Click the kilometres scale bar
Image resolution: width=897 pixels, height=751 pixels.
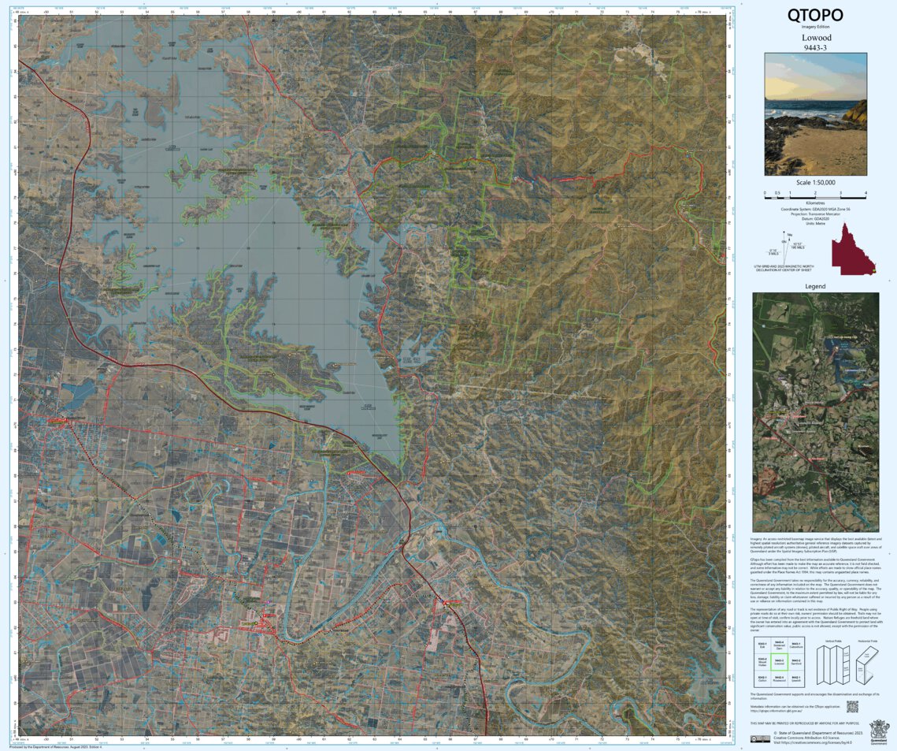tap(814, 198)
